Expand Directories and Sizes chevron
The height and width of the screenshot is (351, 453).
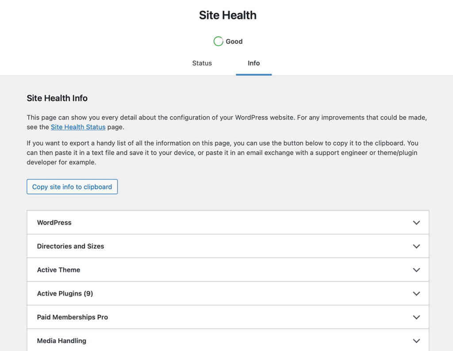pyautogui.click(x=416, y=246)
